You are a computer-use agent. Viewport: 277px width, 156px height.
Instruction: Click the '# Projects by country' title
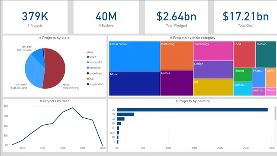click(x=193, y=101)
